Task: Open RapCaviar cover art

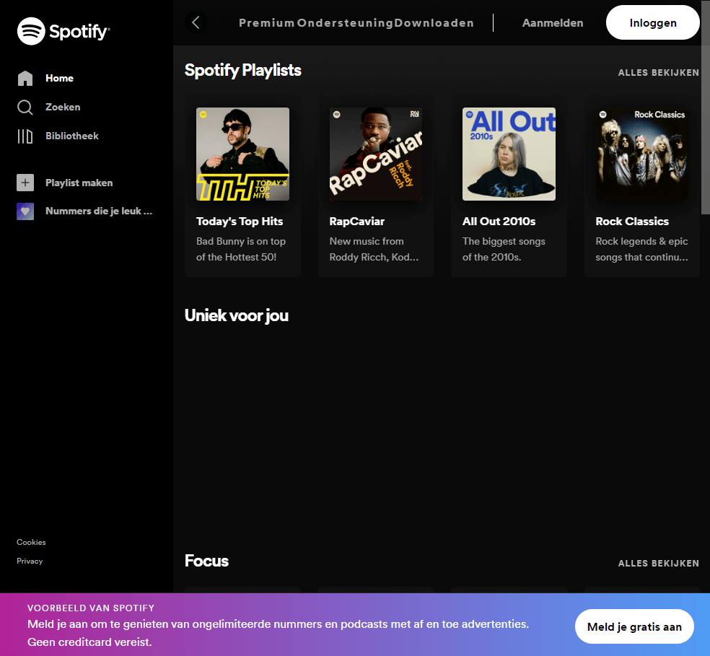Action: (376, 154)
